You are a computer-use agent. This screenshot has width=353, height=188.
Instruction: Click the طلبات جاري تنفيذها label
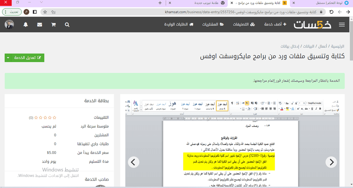click(93, 144)
